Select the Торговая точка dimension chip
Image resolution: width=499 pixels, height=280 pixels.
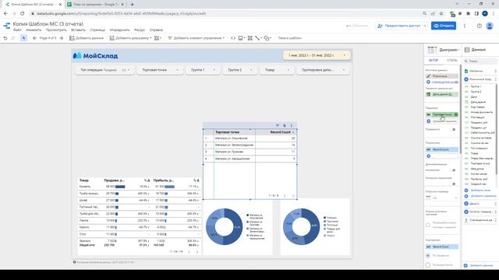coord(442,114)
